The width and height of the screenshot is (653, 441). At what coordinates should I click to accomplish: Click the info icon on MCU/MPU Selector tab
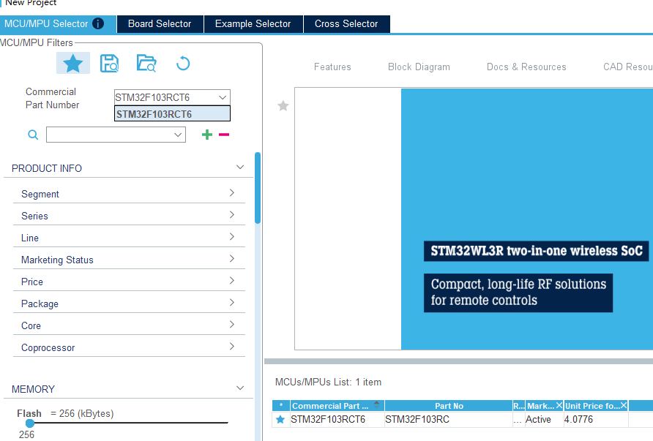pyautogui.click(x=98, y=23)
